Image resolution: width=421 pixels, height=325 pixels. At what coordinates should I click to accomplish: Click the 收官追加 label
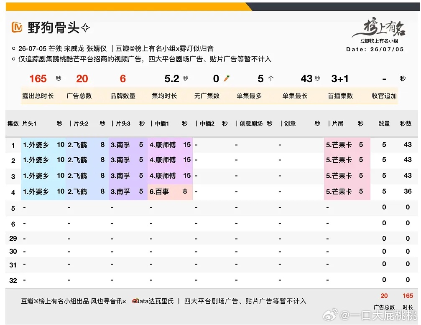(x=384, y=96)
